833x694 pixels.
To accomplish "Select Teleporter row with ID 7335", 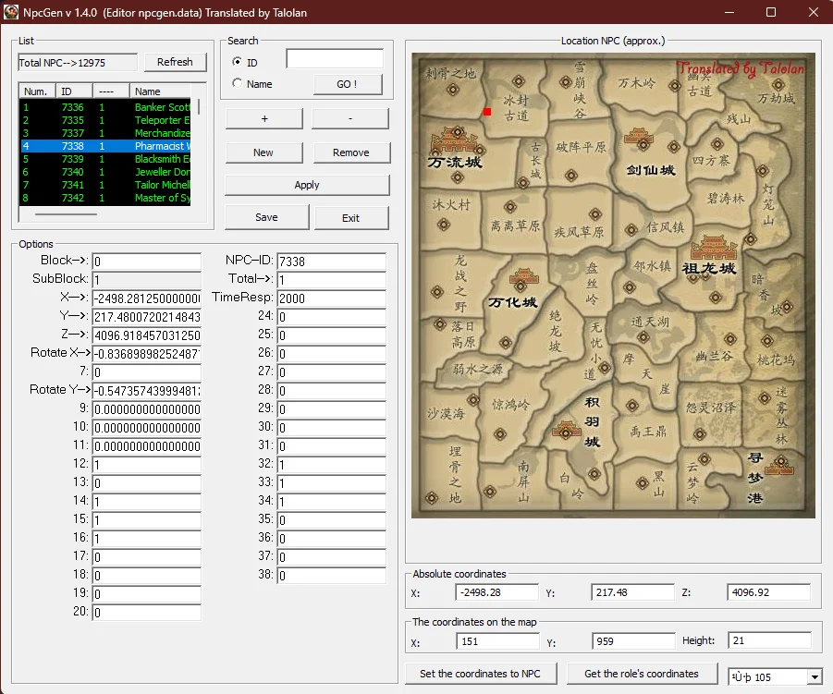I will (105, 120).
